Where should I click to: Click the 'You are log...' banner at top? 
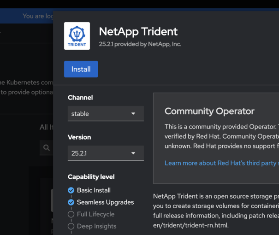tap(38, 16)
